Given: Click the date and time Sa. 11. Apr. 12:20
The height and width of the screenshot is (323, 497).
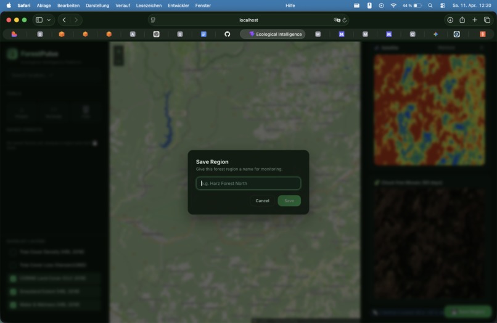Looking at the screenshot, I should tap(472, 6).
